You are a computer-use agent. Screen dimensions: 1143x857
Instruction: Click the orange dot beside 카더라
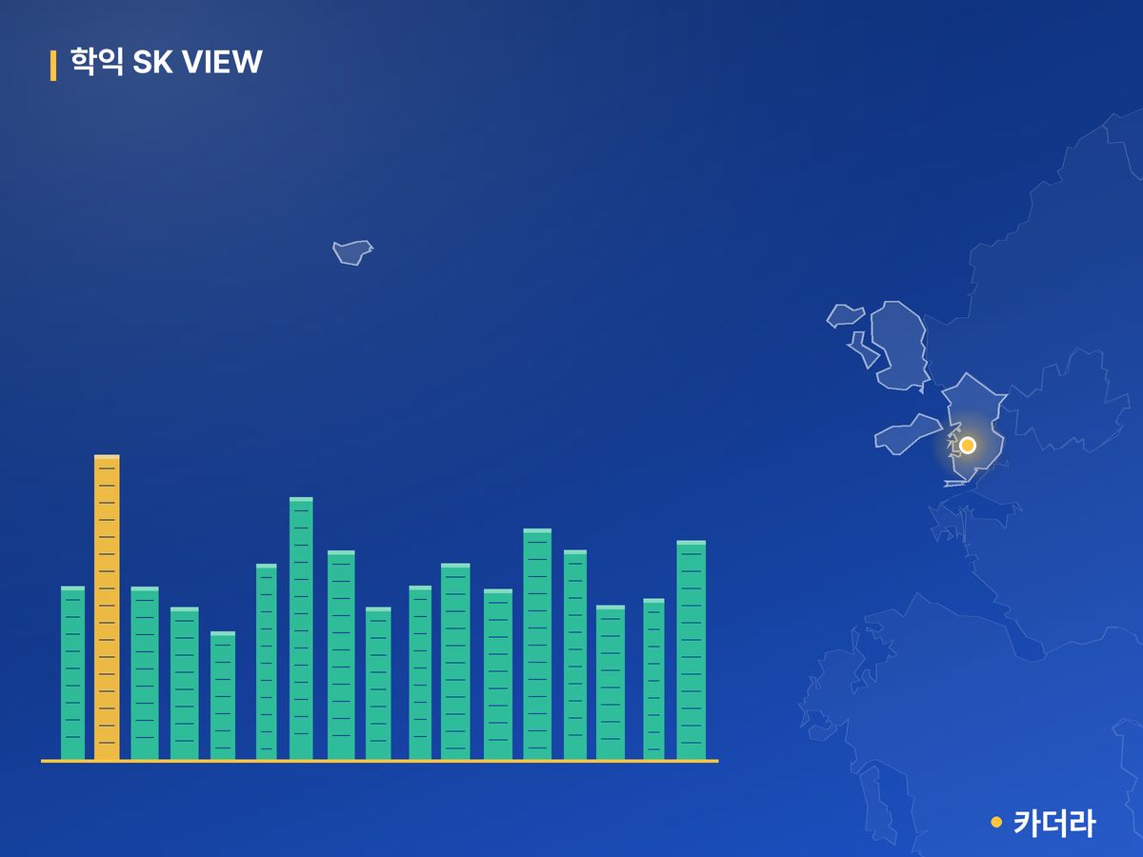(x=996, y=822)
